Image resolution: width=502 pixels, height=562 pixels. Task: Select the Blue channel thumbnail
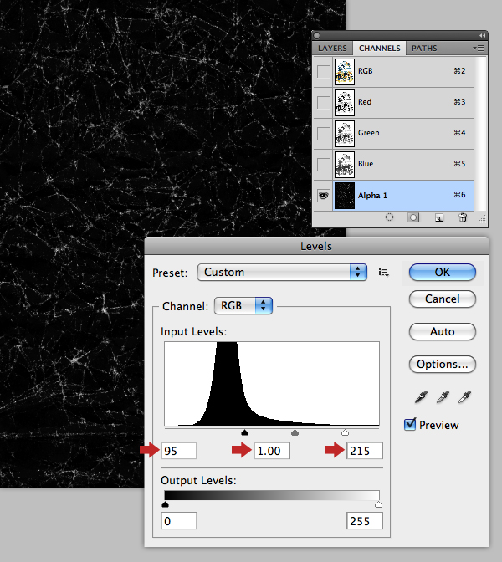click(x=345, y=165)
